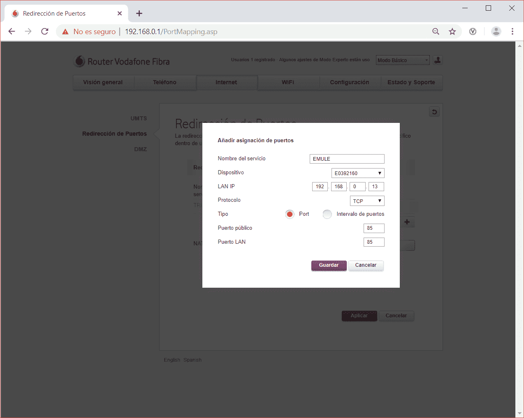Click the 'No es seguro' warning icon
Image resolution: width=524 pixels, height=418 pixels.
(65, 32)
